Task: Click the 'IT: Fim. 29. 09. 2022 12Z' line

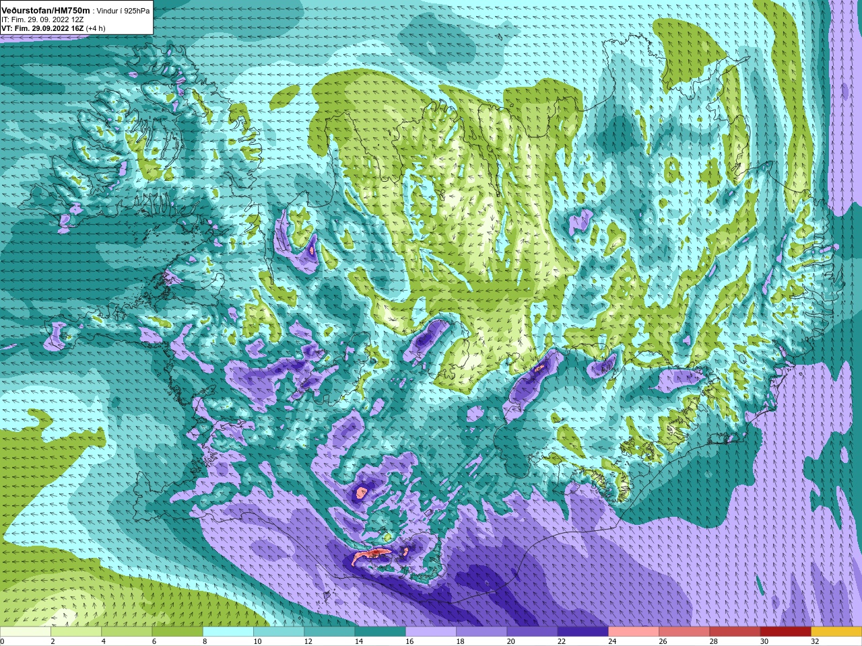Action: (42, 20)
